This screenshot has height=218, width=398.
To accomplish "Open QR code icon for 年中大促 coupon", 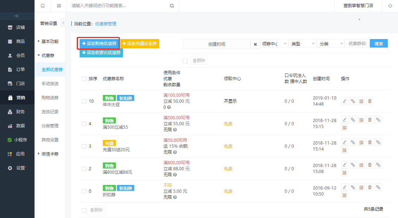I will [x=361, y=101].
